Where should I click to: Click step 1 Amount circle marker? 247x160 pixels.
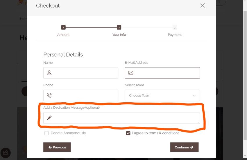tap(63, 28)
